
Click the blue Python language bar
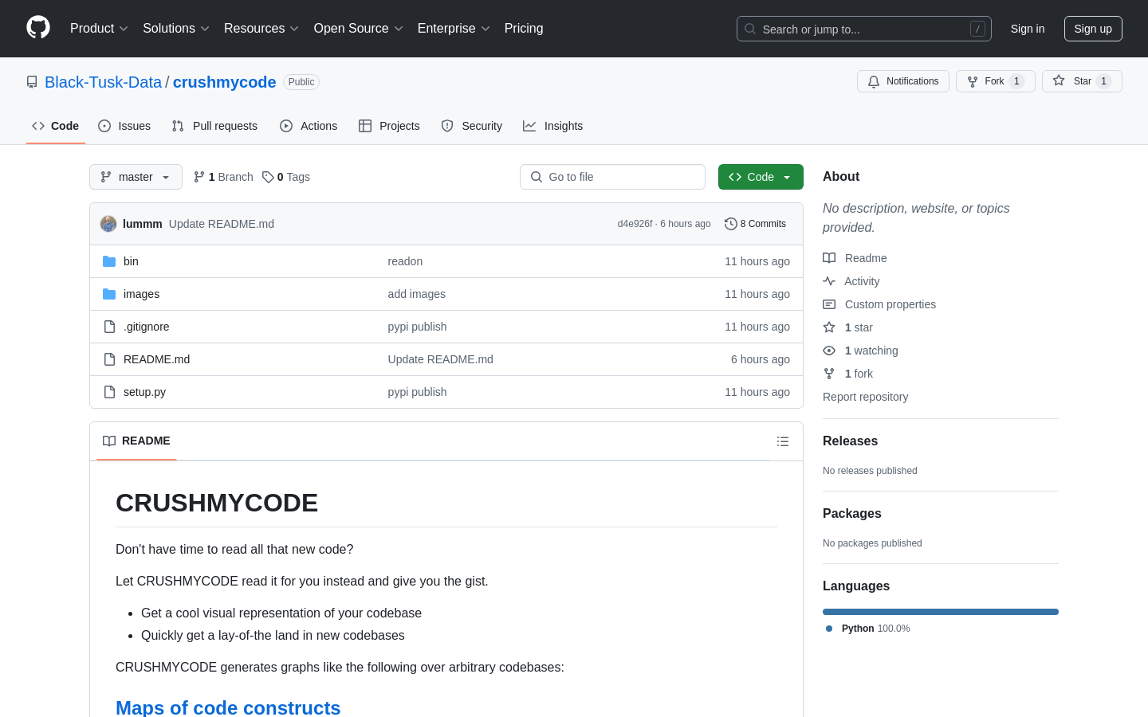point(941,612)
